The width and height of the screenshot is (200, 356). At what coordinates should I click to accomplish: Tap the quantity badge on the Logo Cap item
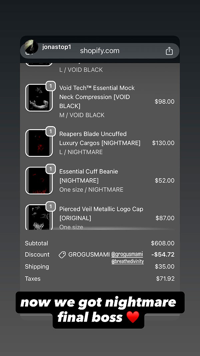coord(51,207)
